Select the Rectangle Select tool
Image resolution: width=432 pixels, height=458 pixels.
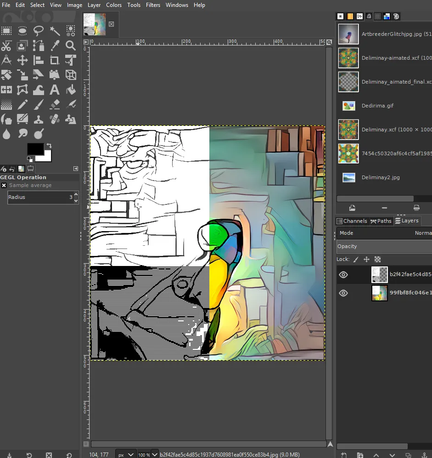pyautogui.click(x=6, y=31)
